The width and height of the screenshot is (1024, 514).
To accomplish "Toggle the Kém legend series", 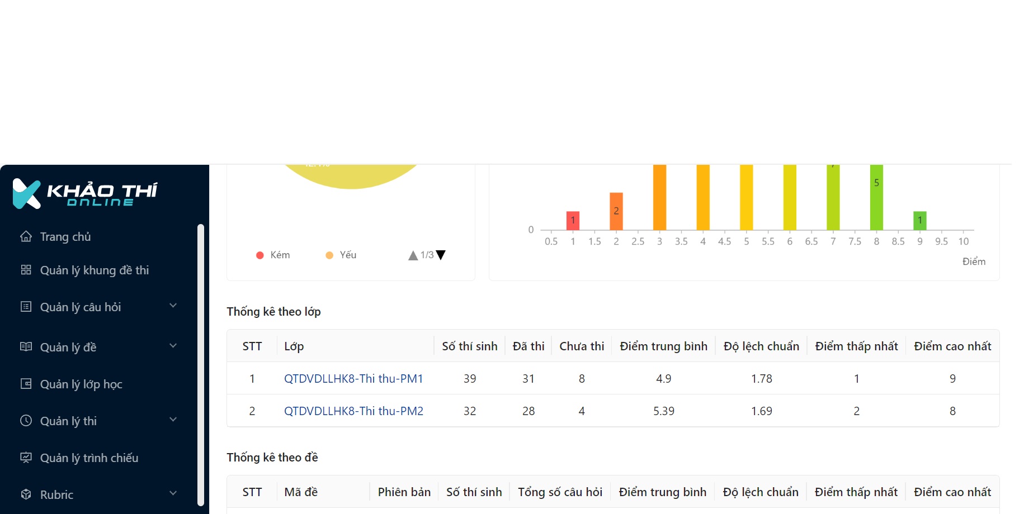I will point(273,255).
